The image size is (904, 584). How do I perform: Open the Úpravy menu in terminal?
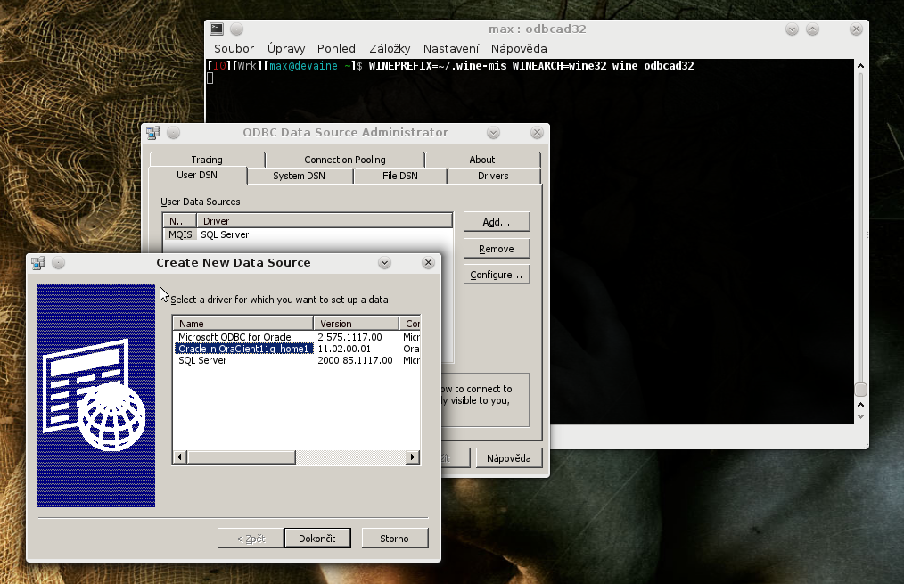click(x=286, y=48)
